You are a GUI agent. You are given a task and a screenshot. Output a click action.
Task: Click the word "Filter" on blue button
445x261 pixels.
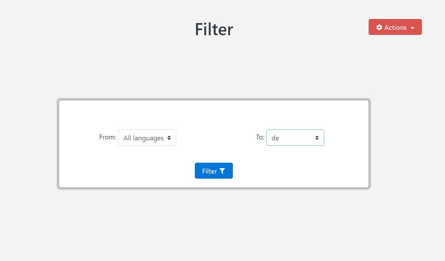pos(209,171)
